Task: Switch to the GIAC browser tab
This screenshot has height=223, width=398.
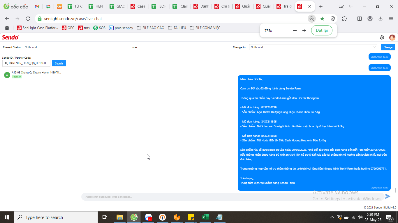Action: click(x=117, y=6)
